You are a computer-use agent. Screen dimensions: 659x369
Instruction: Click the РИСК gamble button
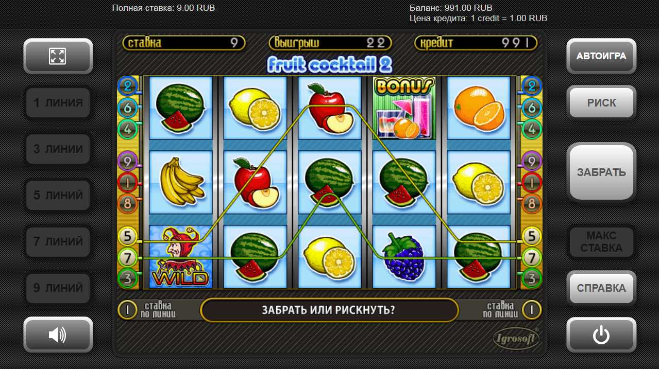tap(601, 102)
